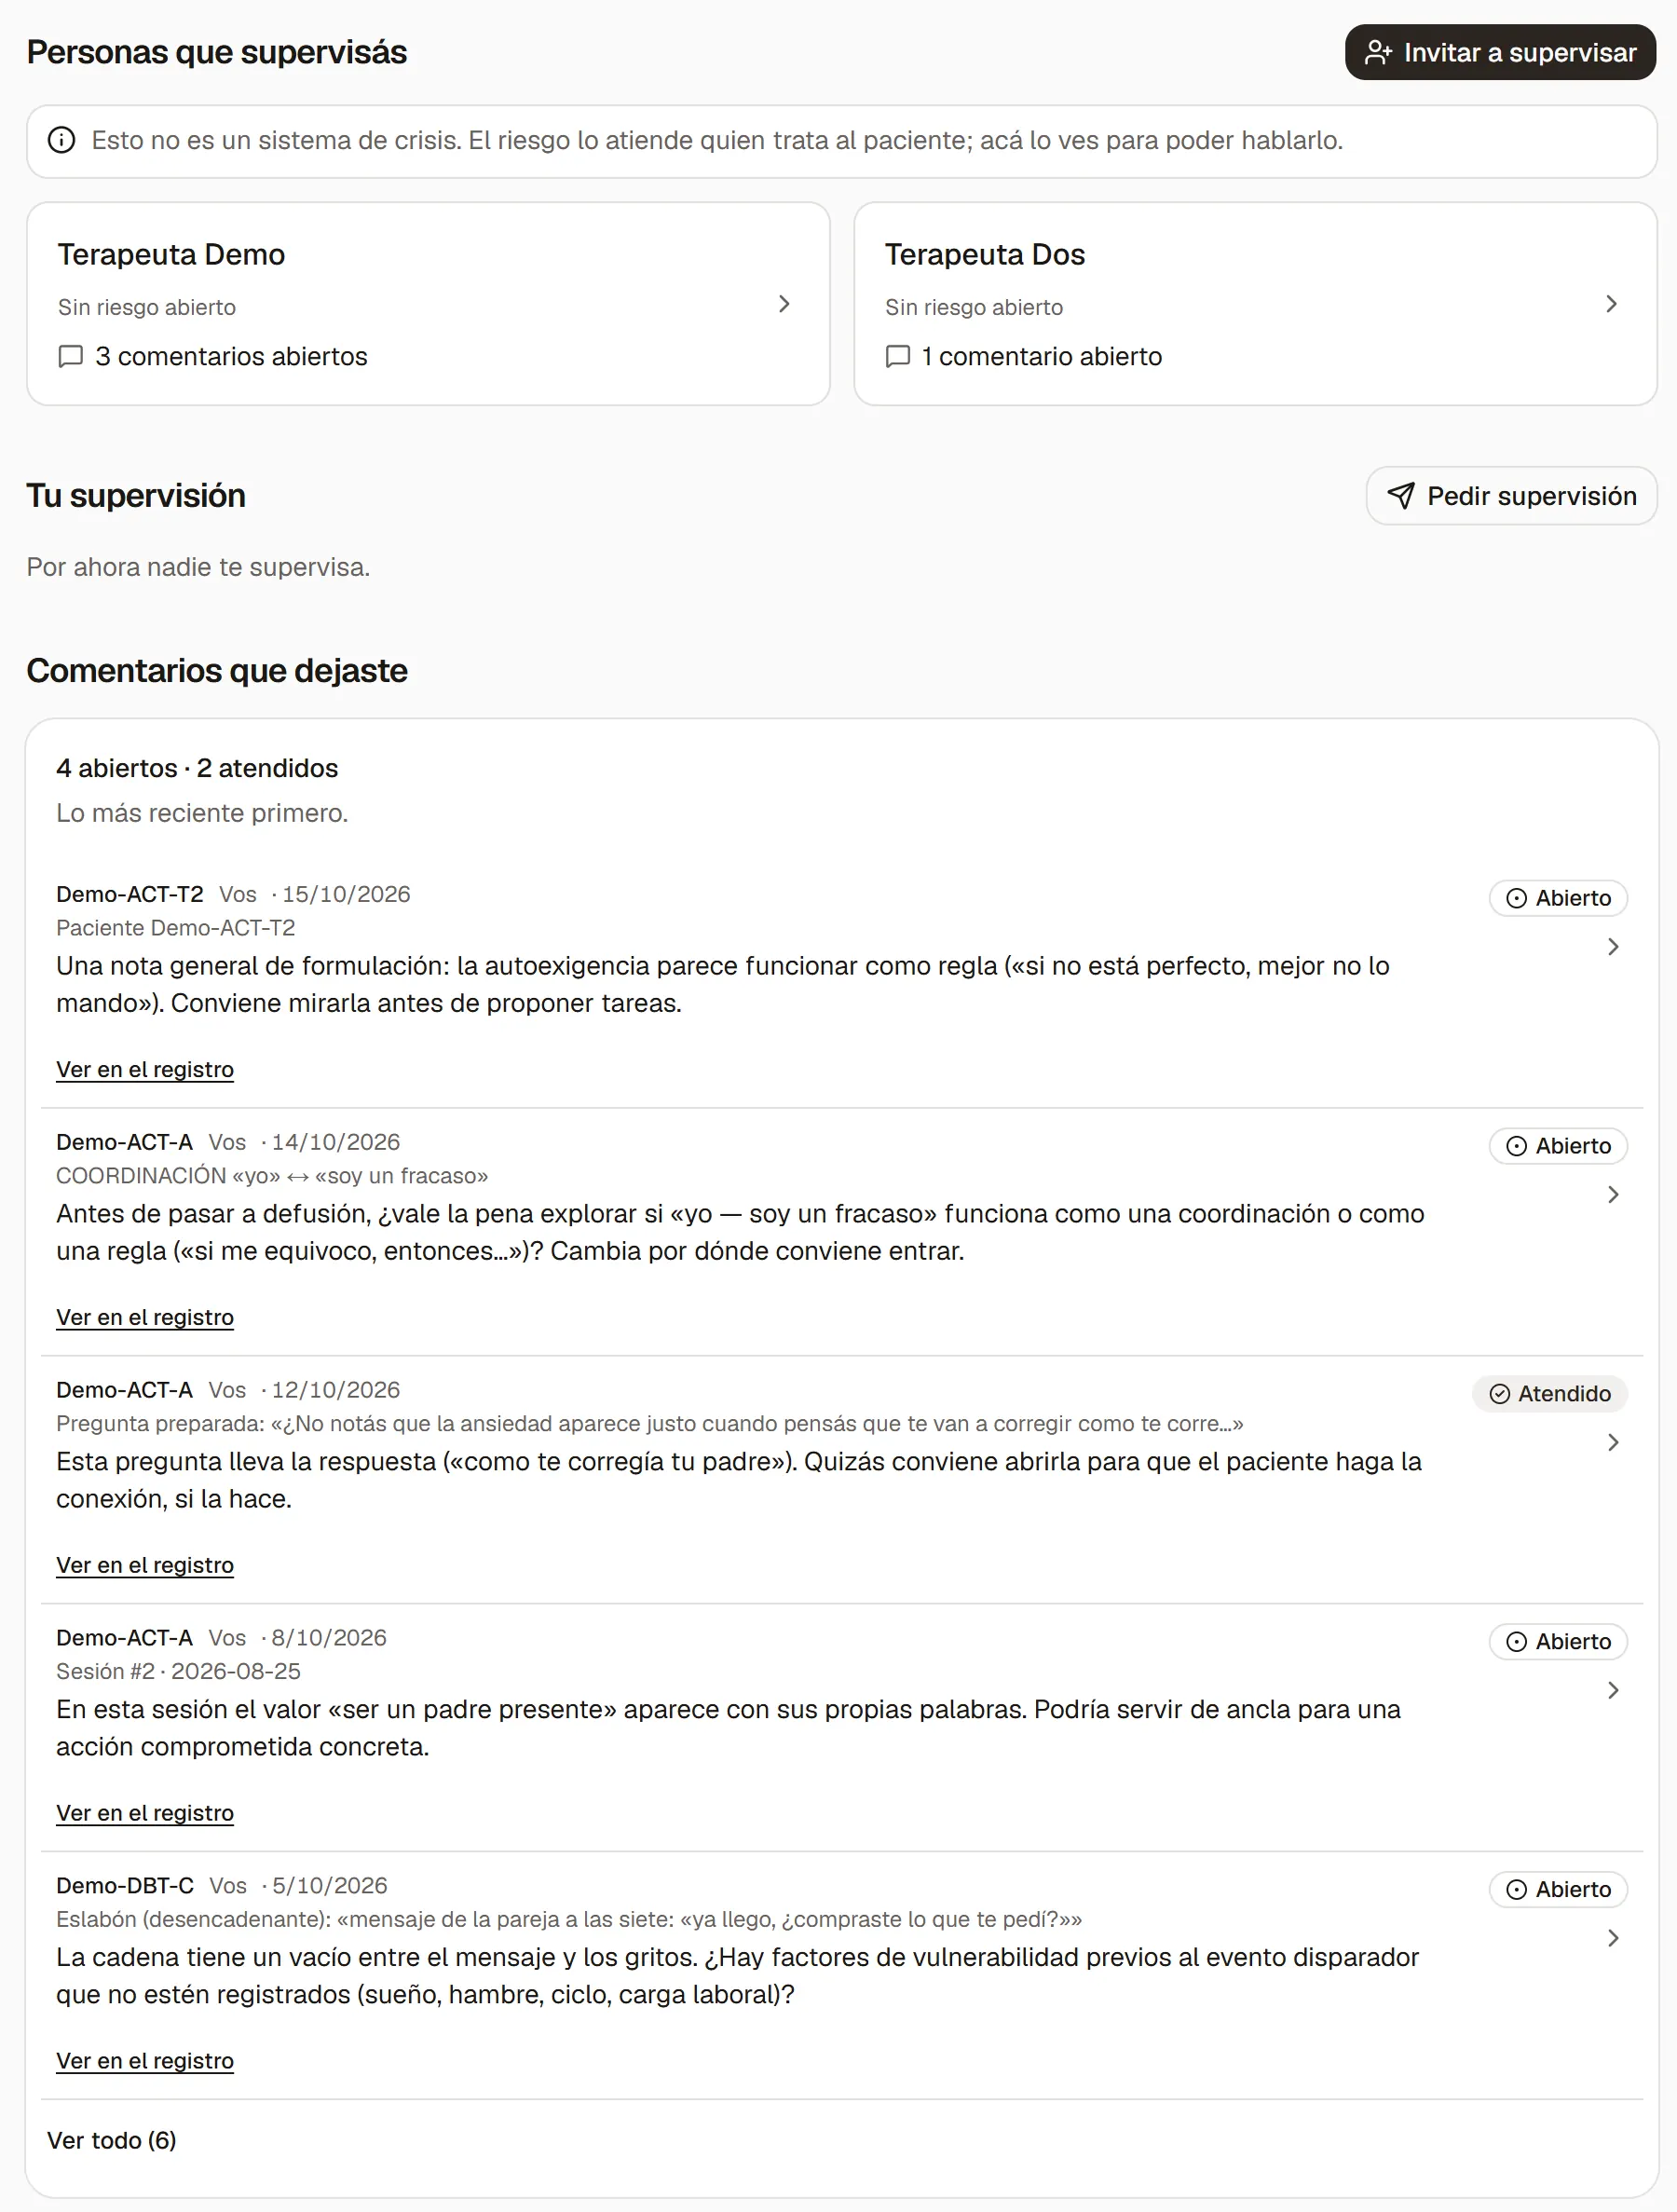Screen dimensions: 1677x2212
Task: Toggle the Abierto status on the 14/10/2026 comment
Action: pyautogui.click(x=1558, y=1146)
